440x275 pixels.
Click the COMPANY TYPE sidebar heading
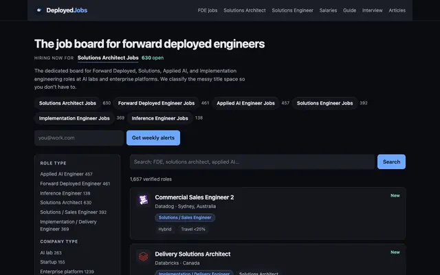point(59,241)
